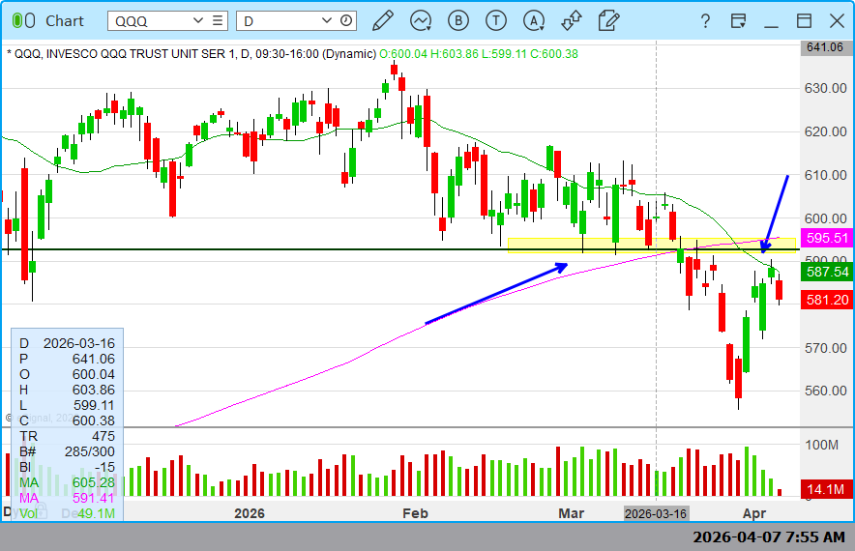Open the window layout dropdown icon

(738, 20)
